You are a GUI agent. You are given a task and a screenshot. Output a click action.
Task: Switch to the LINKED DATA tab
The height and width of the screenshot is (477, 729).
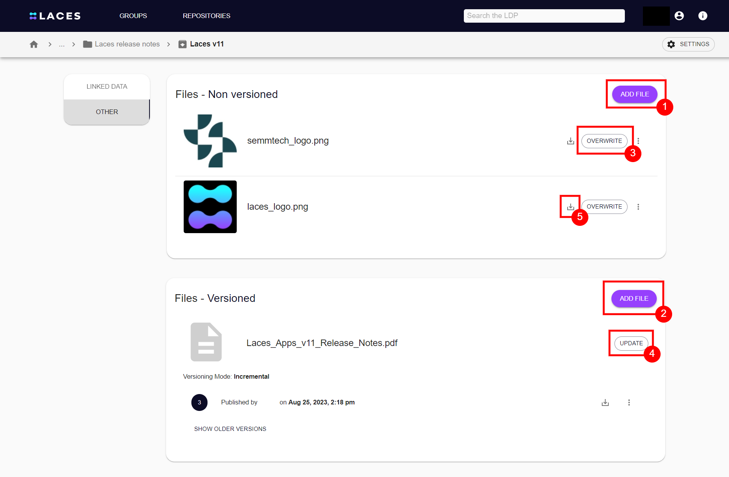[106, 86]
